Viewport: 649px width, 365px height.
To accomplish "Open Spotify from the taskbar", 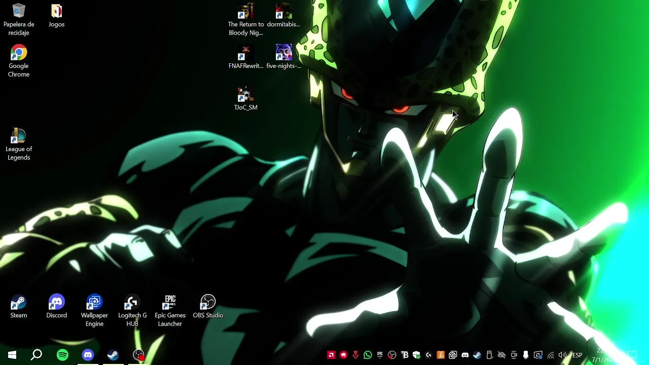I will point(62,355).
